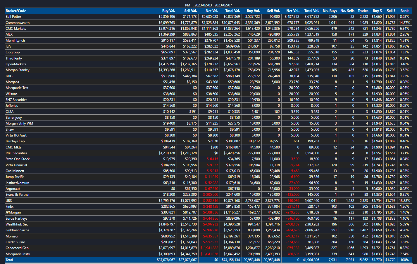Screen dimensions: 417x264
Task: Select the Goldman Sachs broker name
Action: click(17, 230)
